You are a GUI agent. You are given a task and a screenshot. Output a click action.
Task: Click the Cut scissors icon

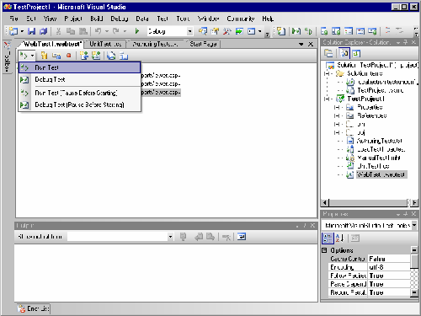[x=58, y=31]
